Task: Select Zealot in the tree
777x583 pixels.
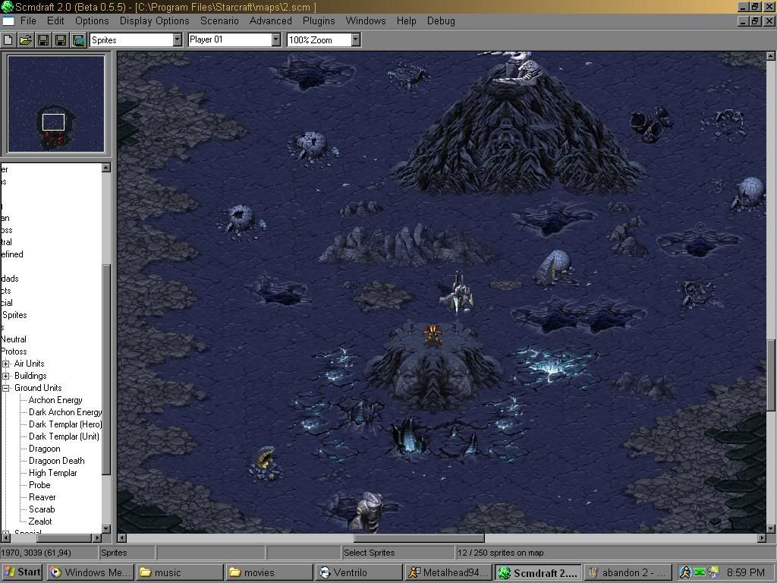Action: (40, 522)
